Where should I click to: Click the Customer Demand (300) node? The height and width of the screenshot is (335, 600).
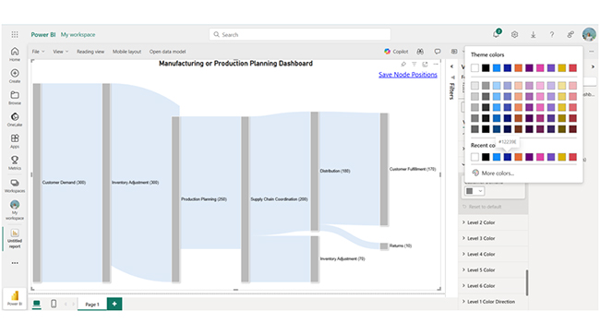click(x=37, y=183)
